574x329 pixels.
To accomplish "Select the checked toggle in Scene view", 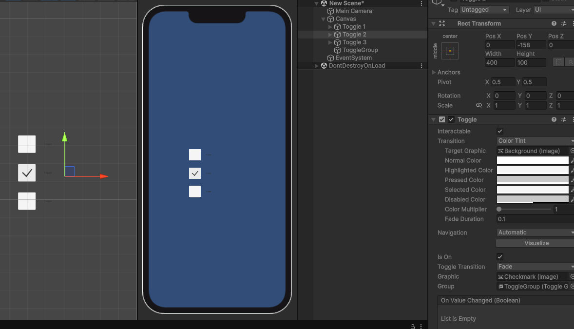I will [27, 173].
